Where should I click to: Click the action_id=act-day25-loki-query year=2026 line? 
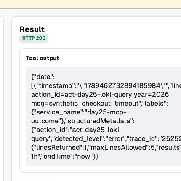100,95
